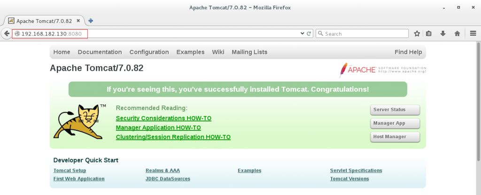The image size is (481, 195).
Task: Click the Apache Tomcat/7.0.82 page heading
Action: click(x=97, y=68)
